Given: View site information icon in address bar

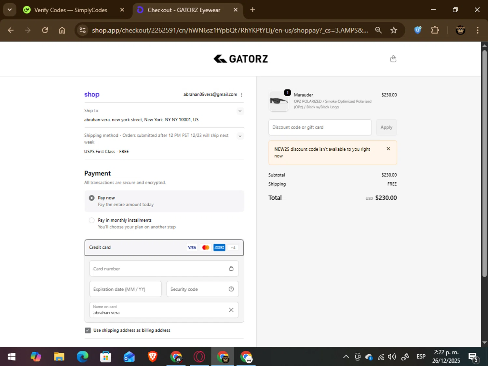Looking at the screenshot, I should (83, 30).
